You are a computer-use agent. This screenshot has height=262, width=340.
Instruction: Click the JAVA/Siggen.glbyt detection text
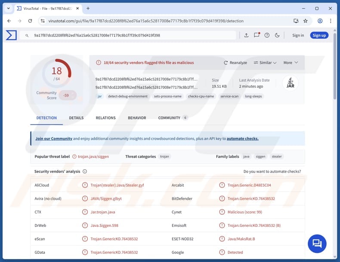[106, 198]
